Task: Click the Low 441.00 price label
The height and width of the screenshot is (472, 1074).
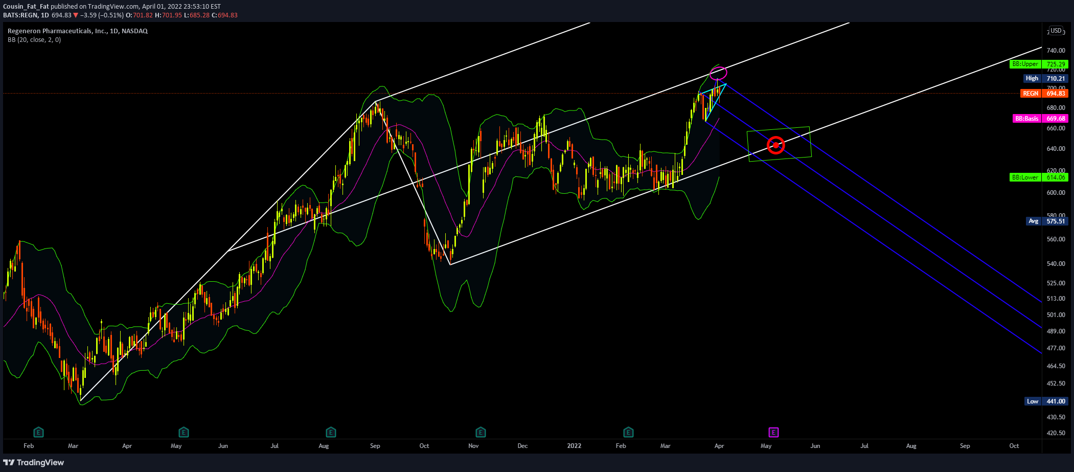Action: coord(1046,401)
